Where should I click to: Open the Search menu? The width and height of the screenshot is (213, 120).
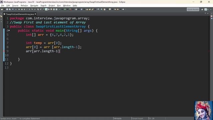pos(44,6)
